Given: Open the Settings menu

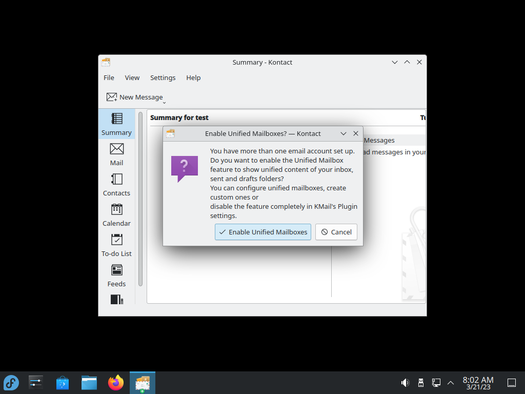Looking at the screenshot, I should tap(163, 78).
